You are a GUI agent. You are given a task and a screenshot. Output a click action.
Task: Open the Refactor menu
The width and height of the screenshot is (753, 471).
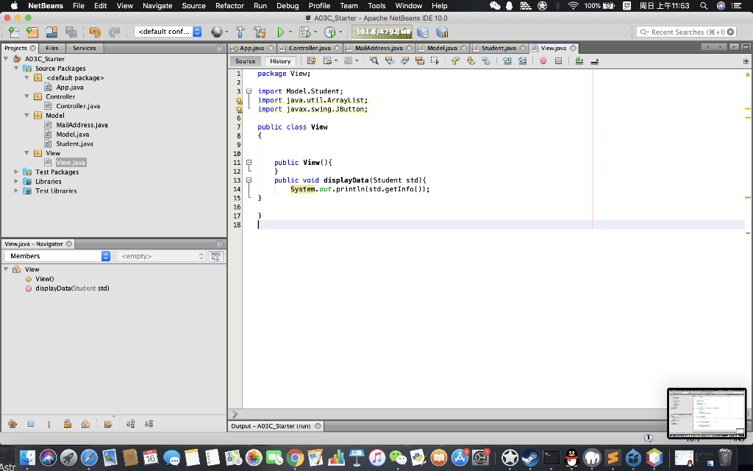click(x=229, y=5)
